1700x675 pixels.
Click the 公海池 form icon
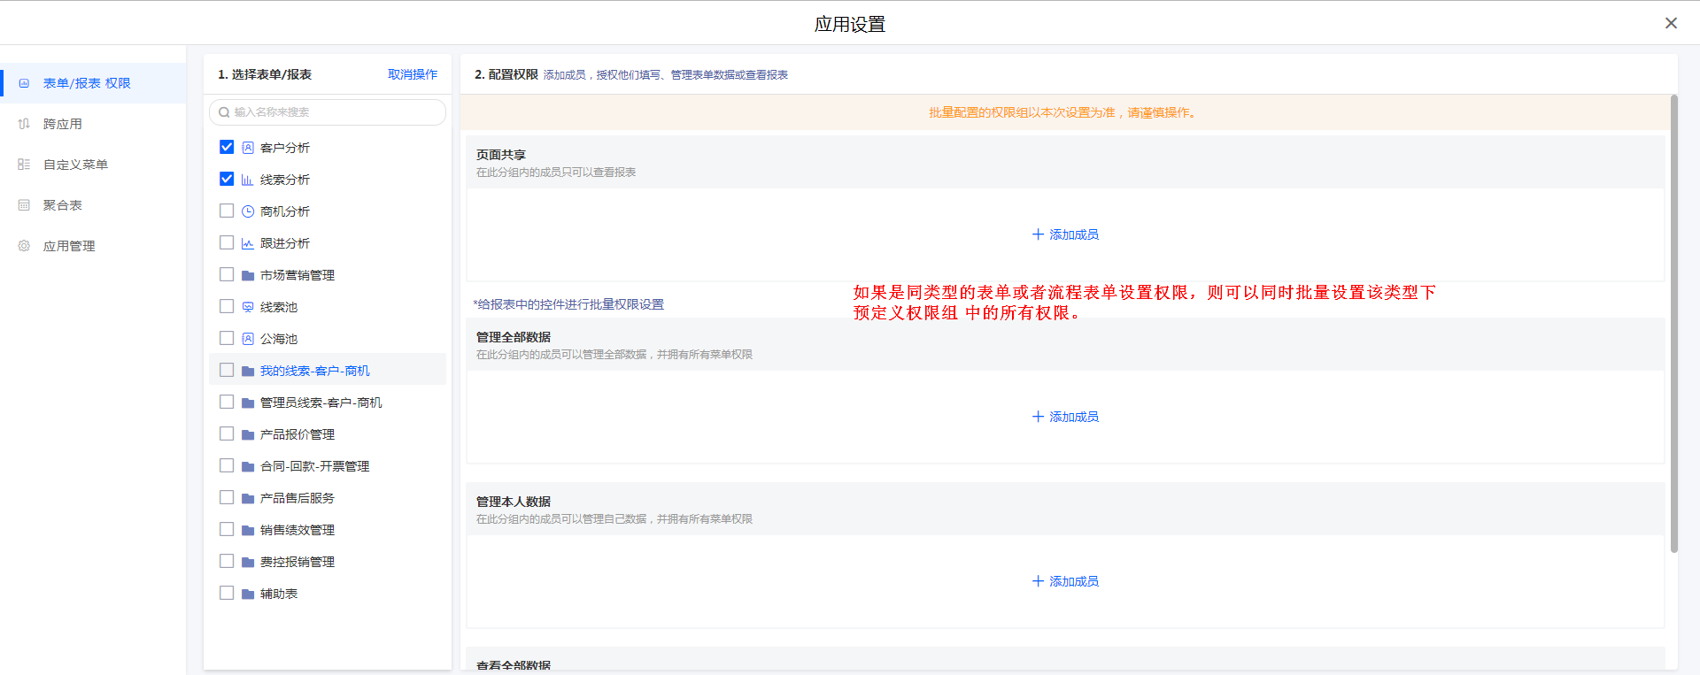coord(248,339)
